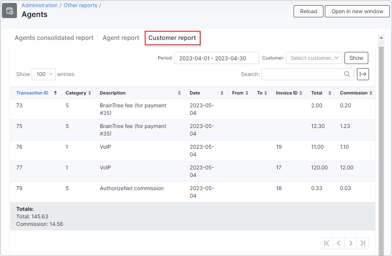
Task: Click invoice ID 18 cell
Action: (279, 188)
